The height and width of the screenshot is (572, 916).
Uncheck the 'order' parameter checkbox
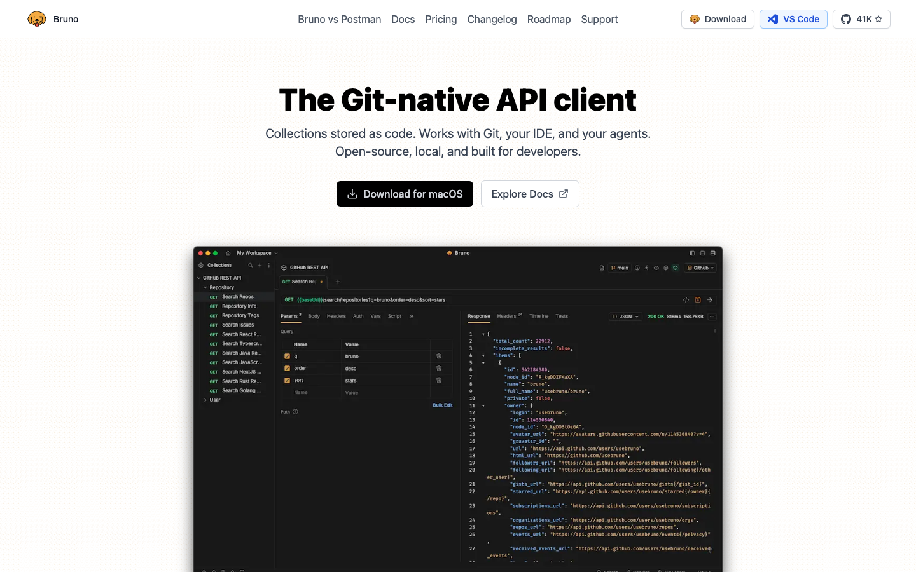[287, 369]
